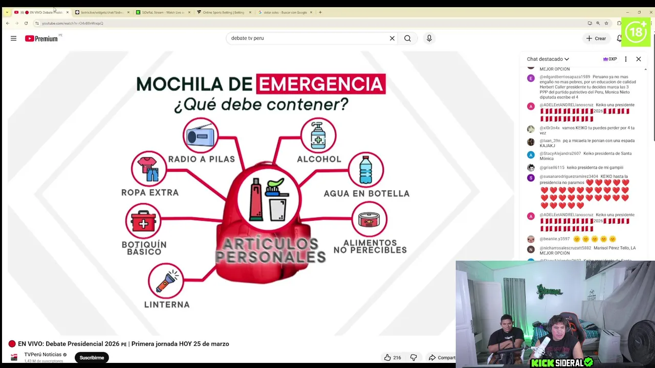Click the video player area
The width and height of the screenshot is (655, 368).
(x=261, y=193)
